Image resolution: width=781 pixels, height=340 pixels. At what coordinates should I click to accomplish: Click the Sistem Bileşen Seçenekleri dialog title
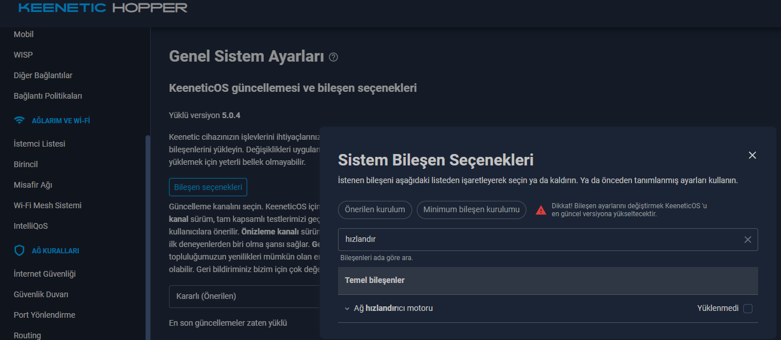(x=436, y=160)
